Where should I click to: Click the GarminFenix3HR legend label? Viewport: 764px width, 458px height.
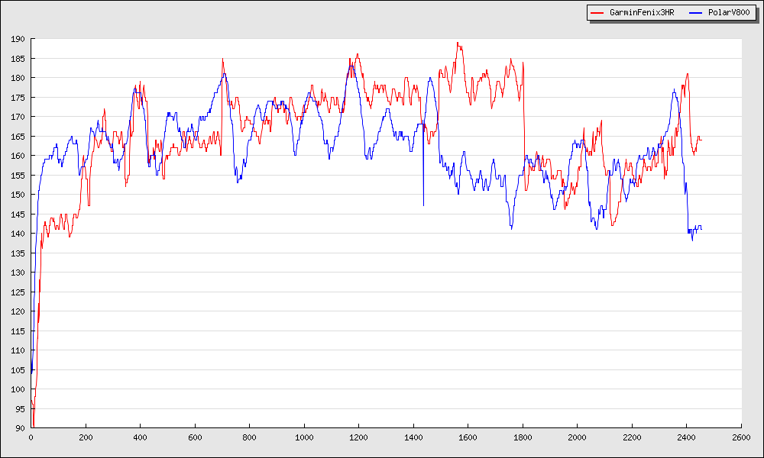point(642,13)
